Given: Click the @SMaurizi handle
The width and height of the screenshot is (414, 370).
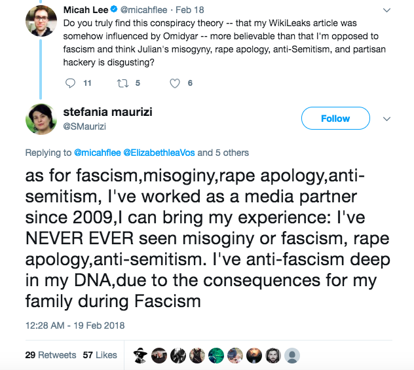Looking at the screenshot, I should pyautogui.click(x=85, y=125).
